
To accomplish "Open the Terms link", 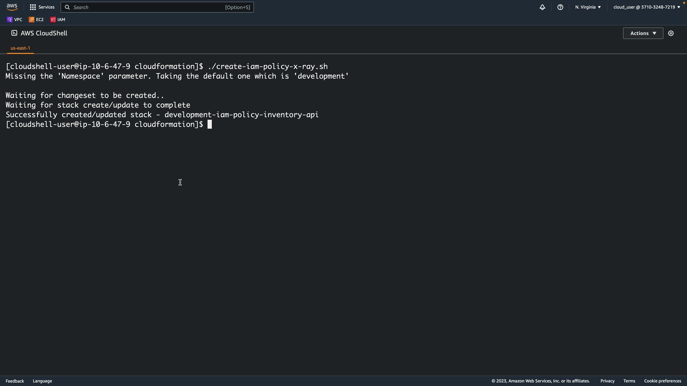I will tap(629, 381).
